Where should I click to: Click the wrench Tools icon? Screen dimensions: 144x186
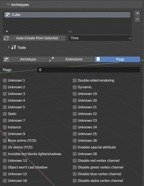(x=14, y=47)
